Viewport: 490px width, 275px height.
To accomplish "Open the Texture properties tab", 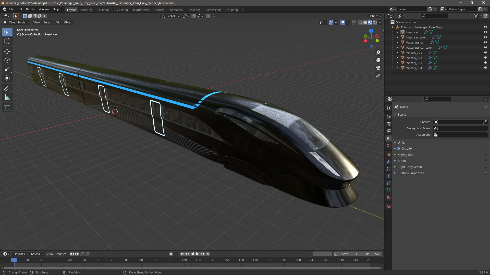I will pos(389,207).
